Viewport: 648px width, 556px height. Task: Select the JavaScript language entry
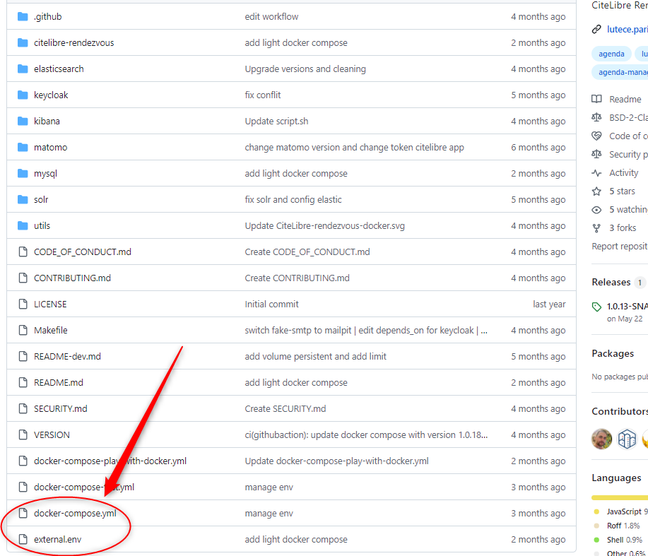point(623,511)
